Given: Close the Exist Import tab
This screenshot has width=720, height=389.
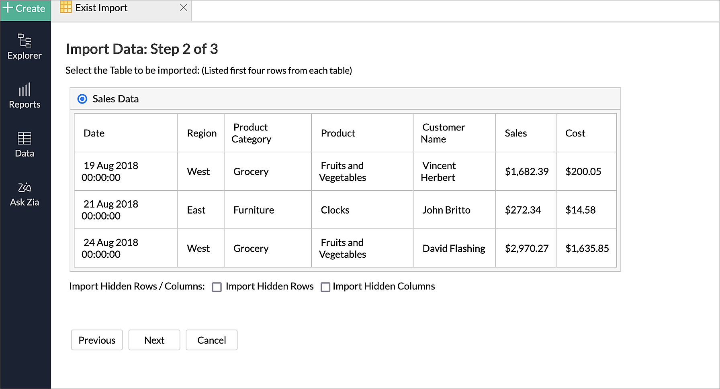Looking at the screenshot, I should (x=184, y=8).
